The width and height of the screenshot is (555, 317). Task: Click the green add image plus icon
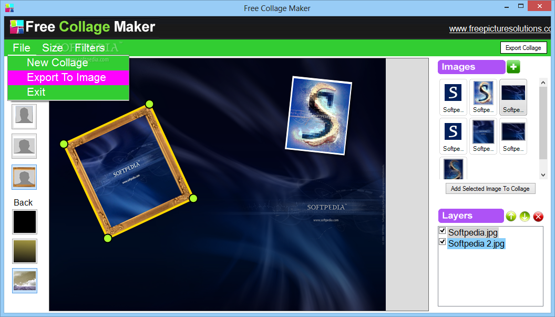tap(513, 67)
